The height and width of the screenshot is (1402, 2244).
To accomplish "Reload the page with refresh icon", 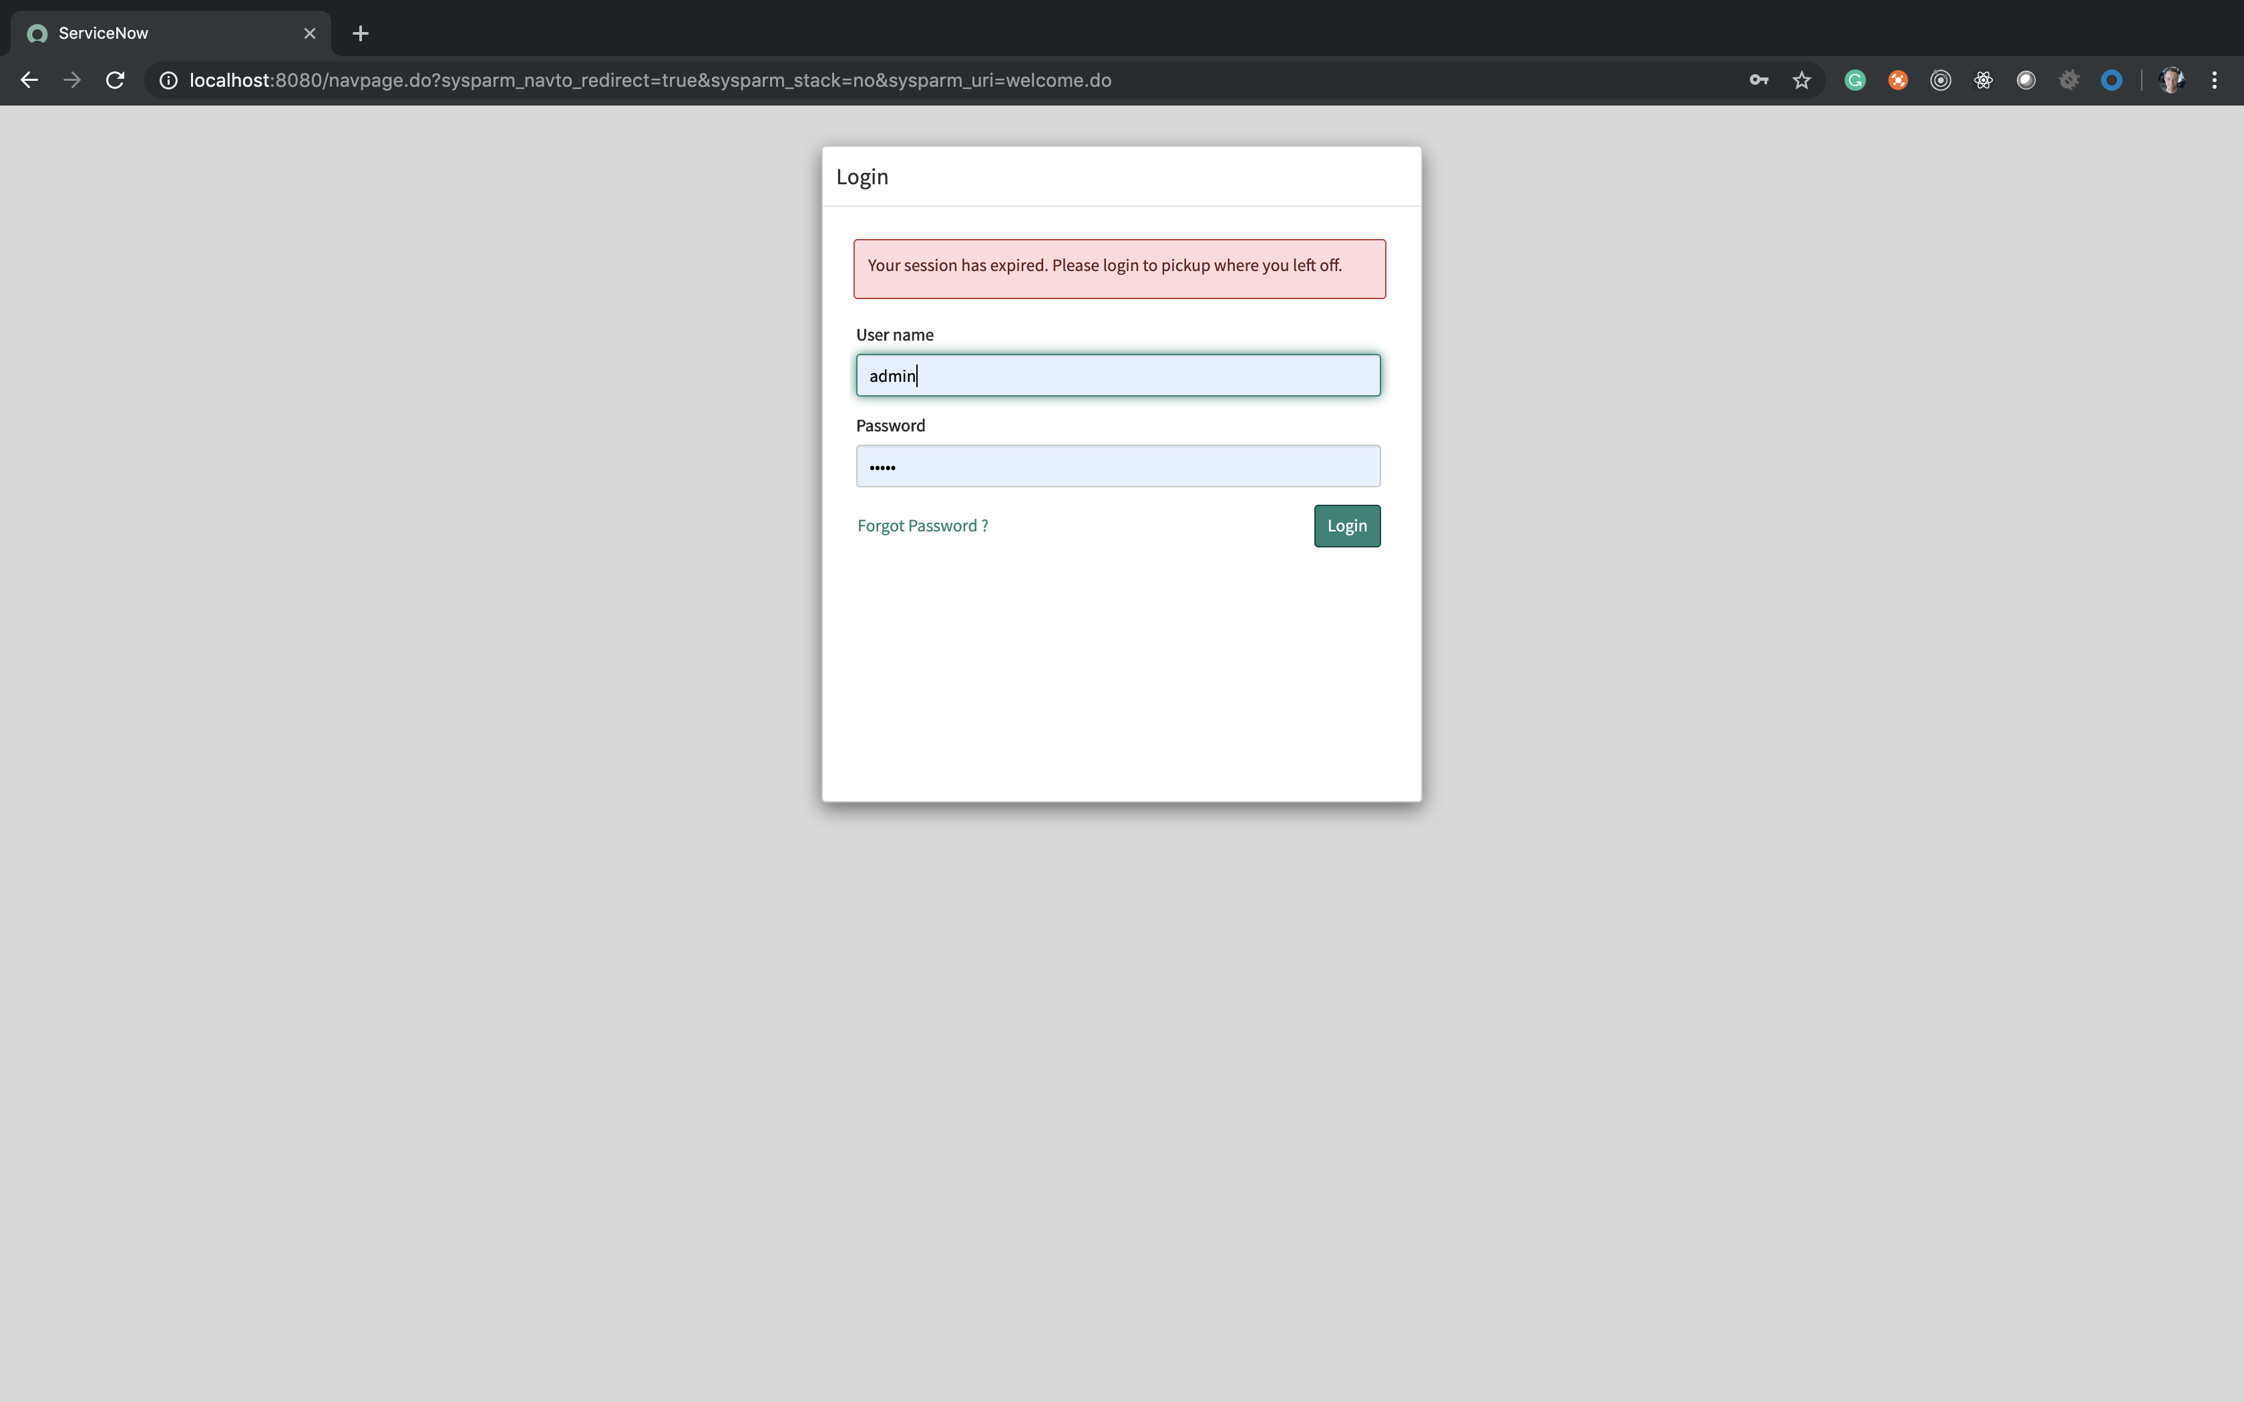I will 115,81.
